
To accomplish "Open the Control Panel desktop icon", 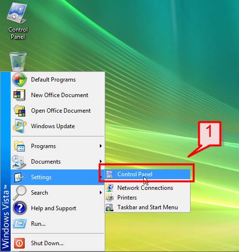I will 17,21.
